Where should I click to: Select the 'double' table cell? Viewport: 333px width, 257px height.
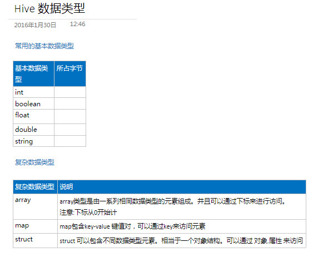click(x=33, y=130)
